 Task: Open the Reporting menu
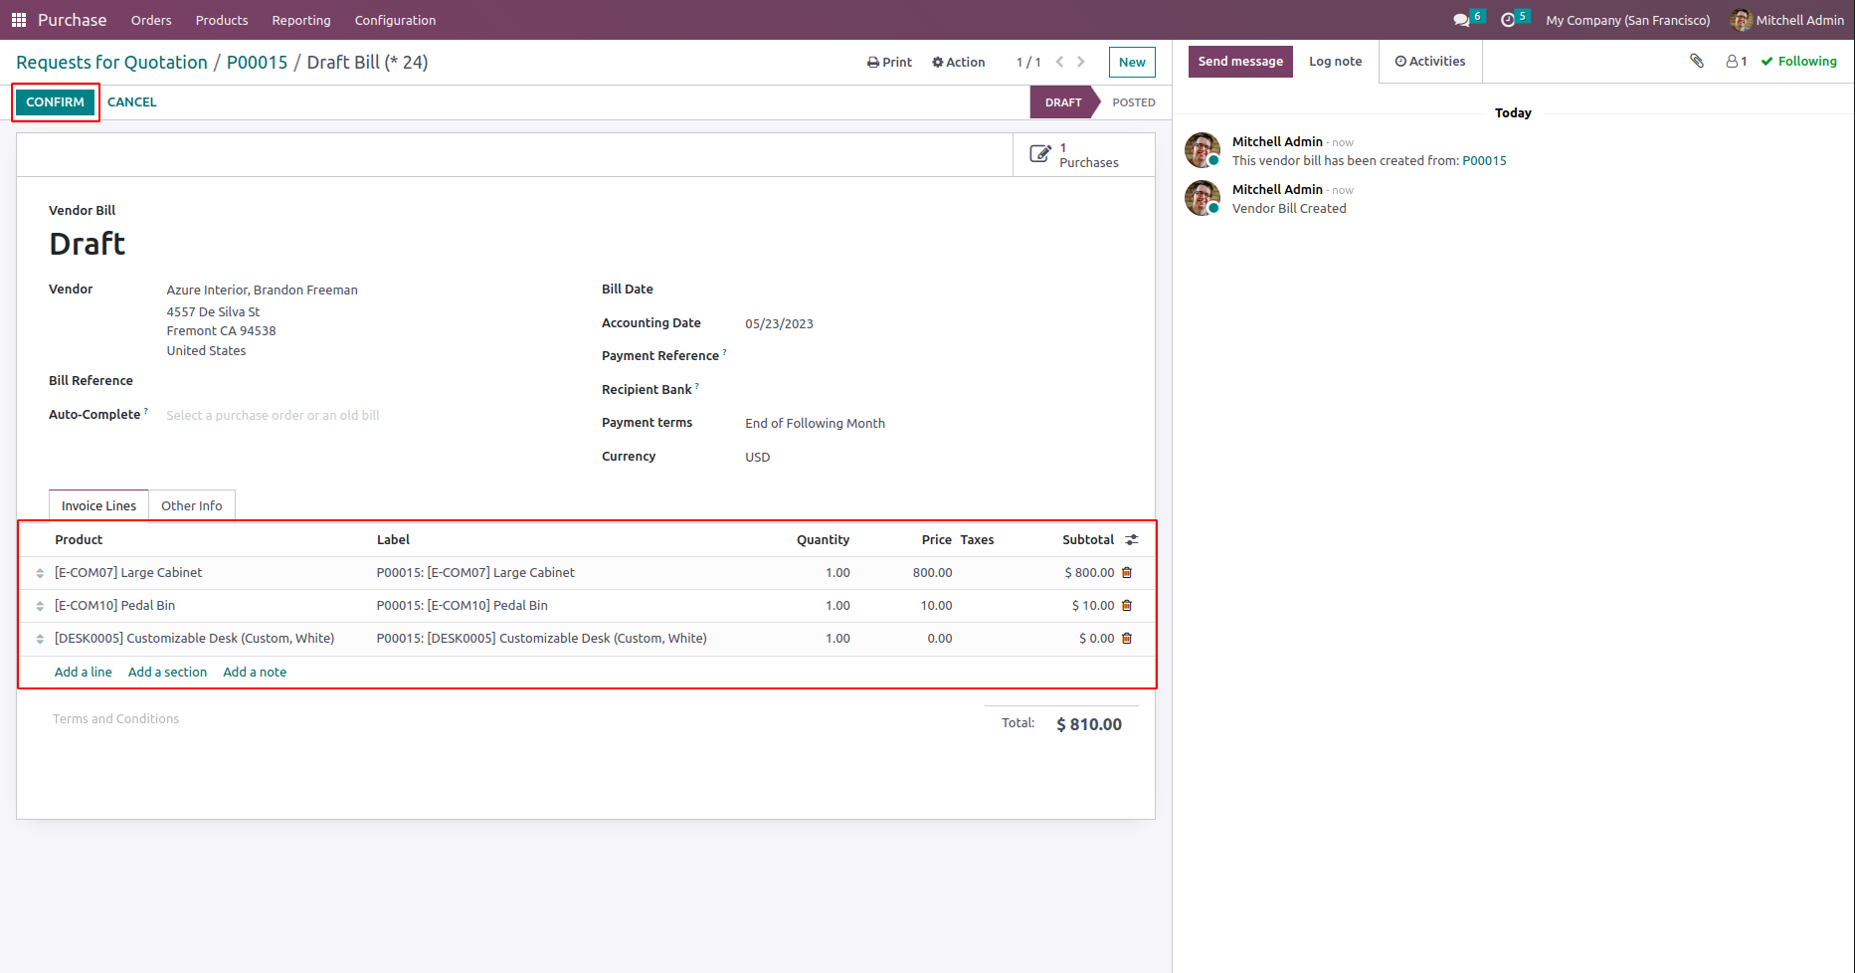tap(301, 20)
